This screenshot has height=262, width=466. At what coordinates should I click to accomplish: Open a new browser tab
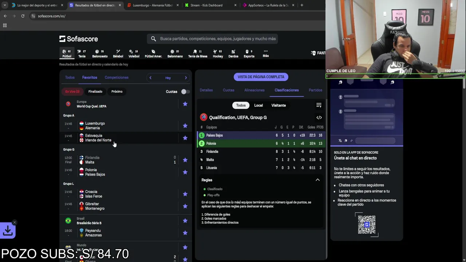coord(302,5)
